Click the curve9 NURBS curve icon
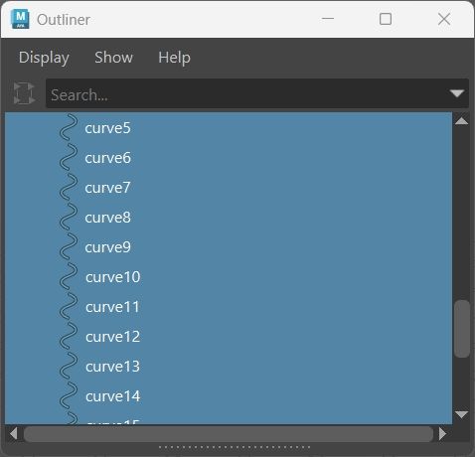475x457 pixels. [69, 247]
